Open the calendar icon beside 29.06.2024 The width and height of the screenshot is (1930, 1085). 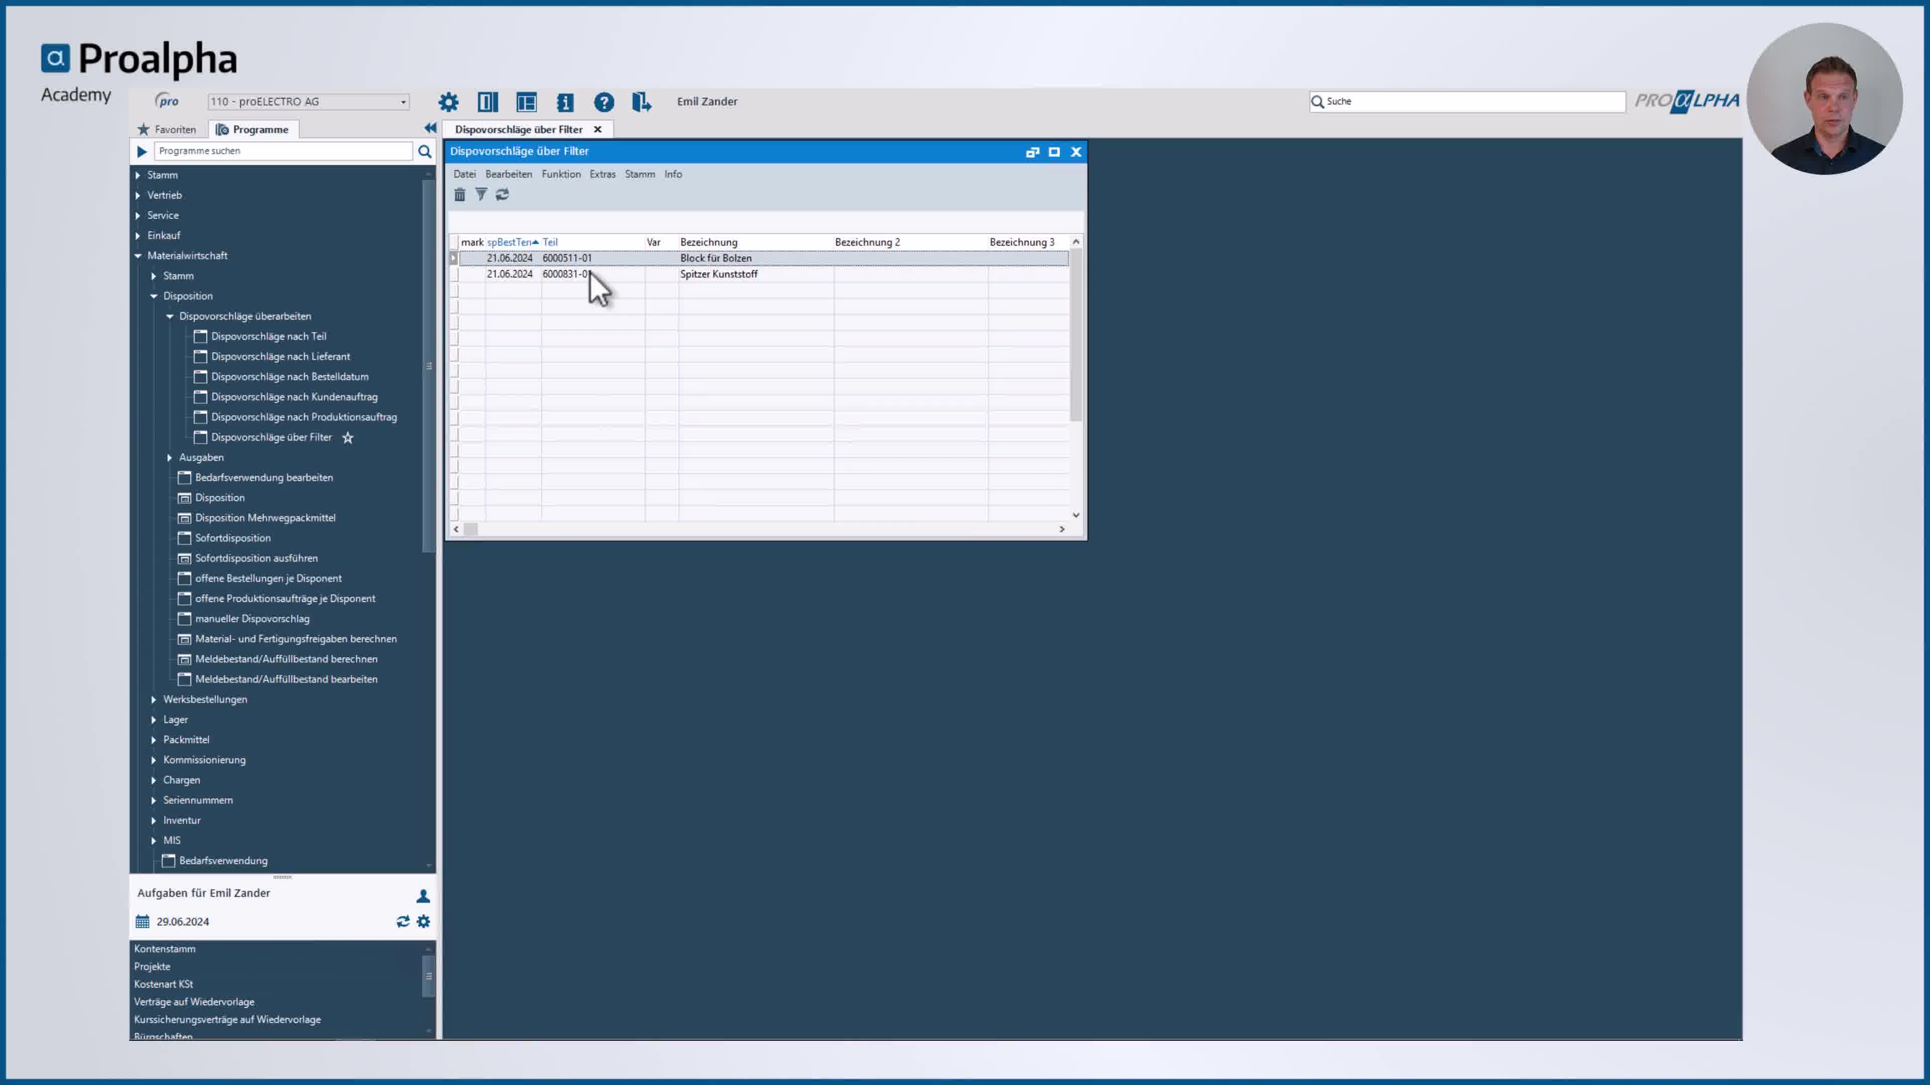[x=142, y=922]
